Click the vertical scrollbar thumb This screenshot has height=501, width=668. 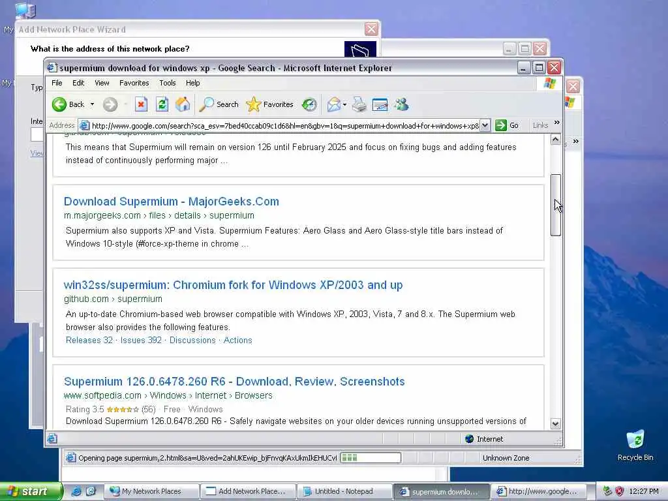click(x=556, y=205)
